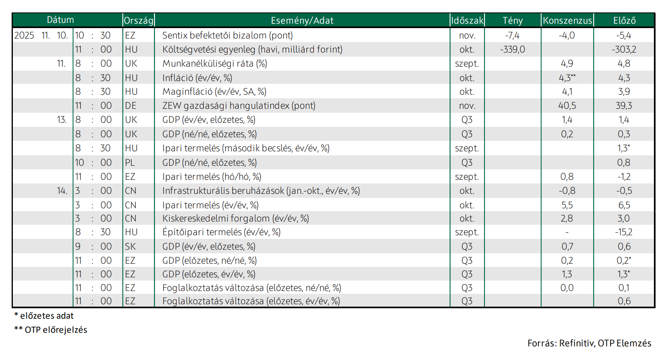Select the Sentix befektetői bizalom row text
Image resolution: width=670 pixels, height=354 pixels.
pos(228,35)
